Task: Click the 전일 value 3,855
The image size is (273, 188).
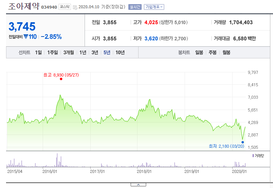Action: (x=110, y=22)
